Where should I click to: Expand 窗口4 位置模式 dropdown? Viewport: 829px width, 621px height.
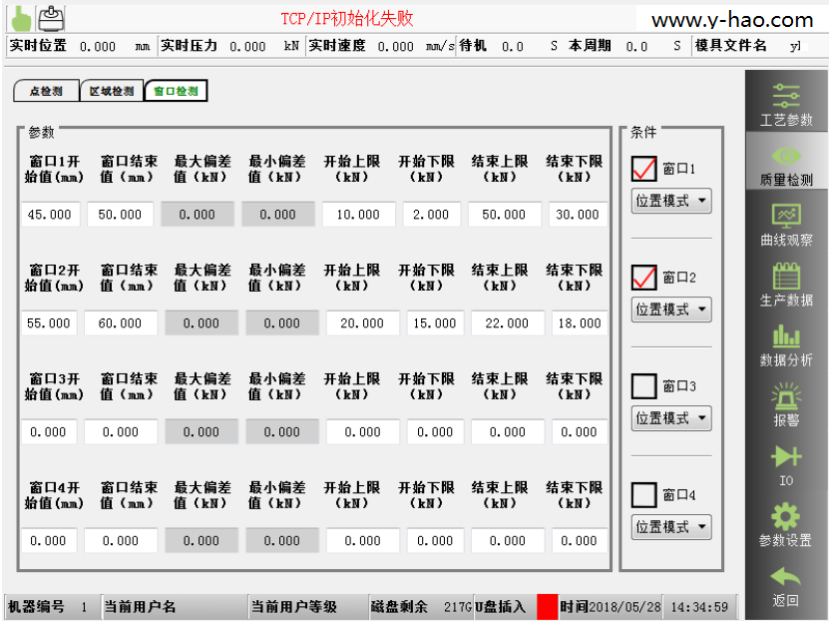671,526
